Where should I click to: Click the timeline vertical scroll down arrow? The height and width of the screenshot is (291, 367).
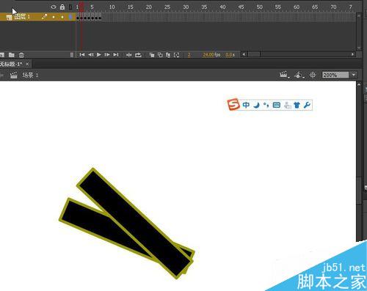click(x=359, y=48)
